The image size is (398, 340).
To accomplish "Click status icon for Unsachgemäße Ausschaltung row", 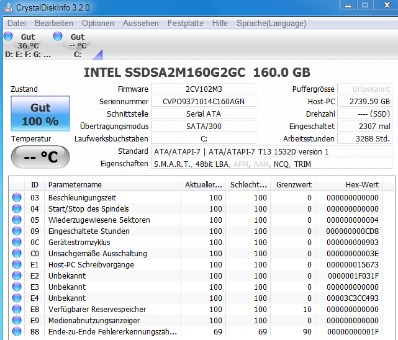I will click(17, 253).
